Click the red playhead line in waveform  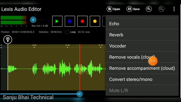pyautogui.click(x=80, y=67)
